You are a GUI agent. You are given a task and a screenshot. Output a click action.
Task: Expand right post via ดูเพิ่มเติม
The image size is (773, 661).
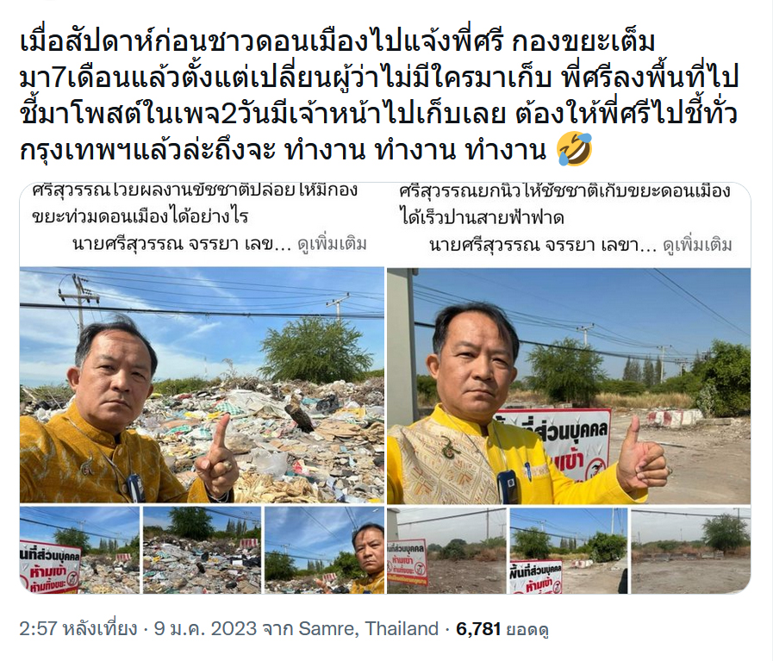(697, 245)
